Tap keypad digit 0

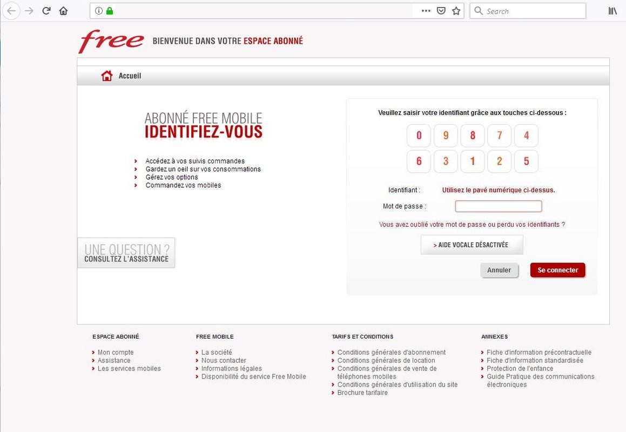419,136
